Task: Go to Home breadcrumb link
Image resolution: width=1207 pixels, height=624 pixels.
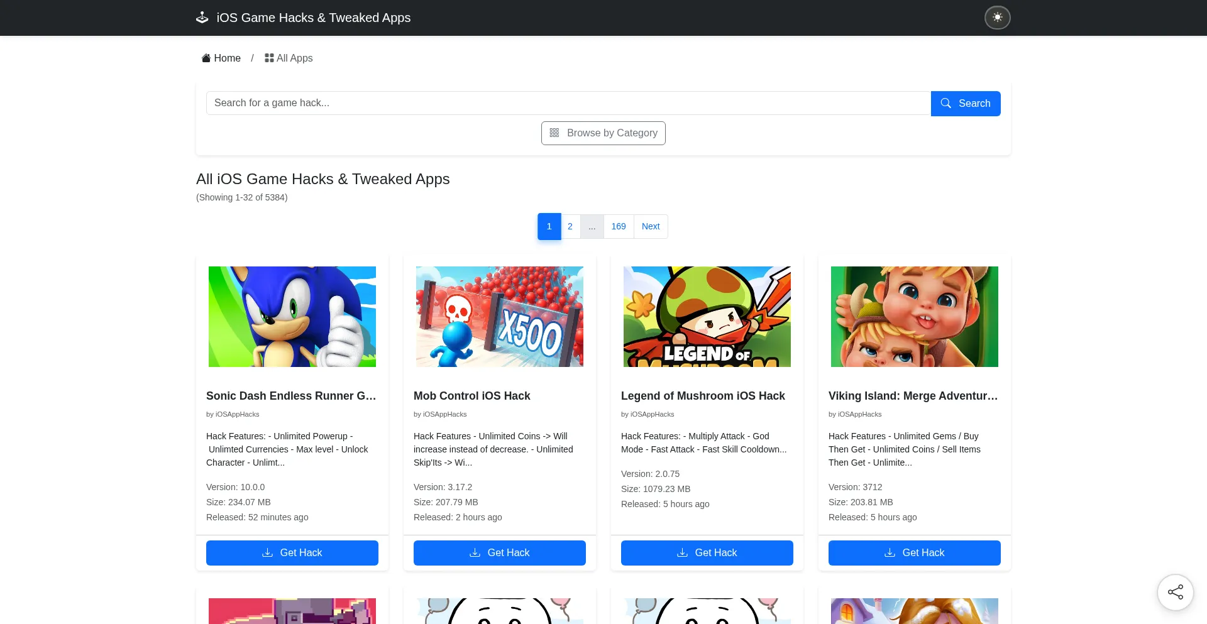Action: (x=221, y=58)
